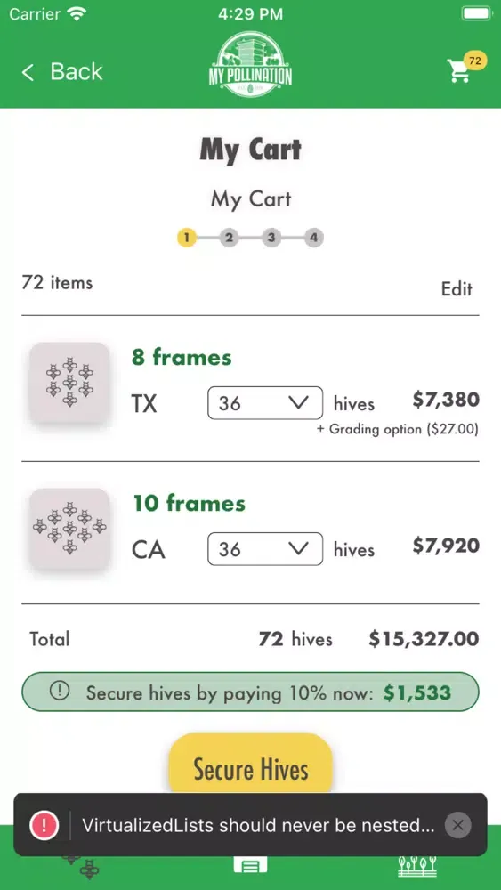501x890 pixels.
Task: Go to checkout step 3 circle
Action: pyautogui.click(x=271, y=238)
